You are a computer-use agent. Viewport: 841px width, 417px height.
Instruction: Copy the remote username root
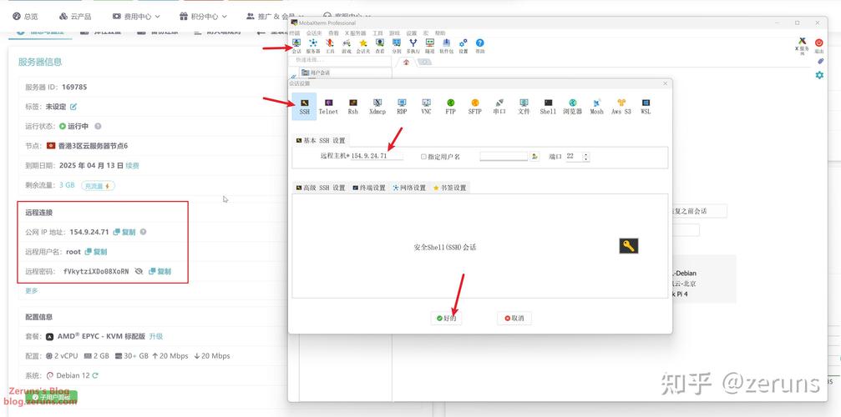96,252
